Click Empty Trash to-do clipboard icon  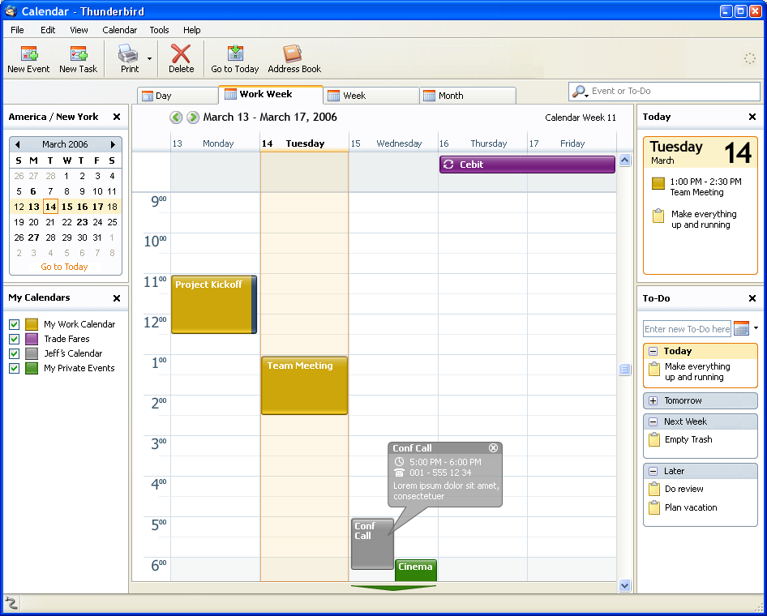pos(654,439)
